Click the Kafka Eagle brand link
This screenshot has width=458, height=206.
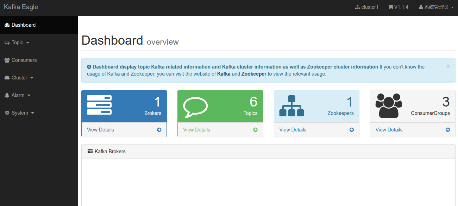pos(21,7)
